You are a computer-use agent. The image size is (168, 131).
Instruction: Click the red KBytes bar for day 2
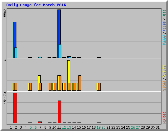[15, 108]
